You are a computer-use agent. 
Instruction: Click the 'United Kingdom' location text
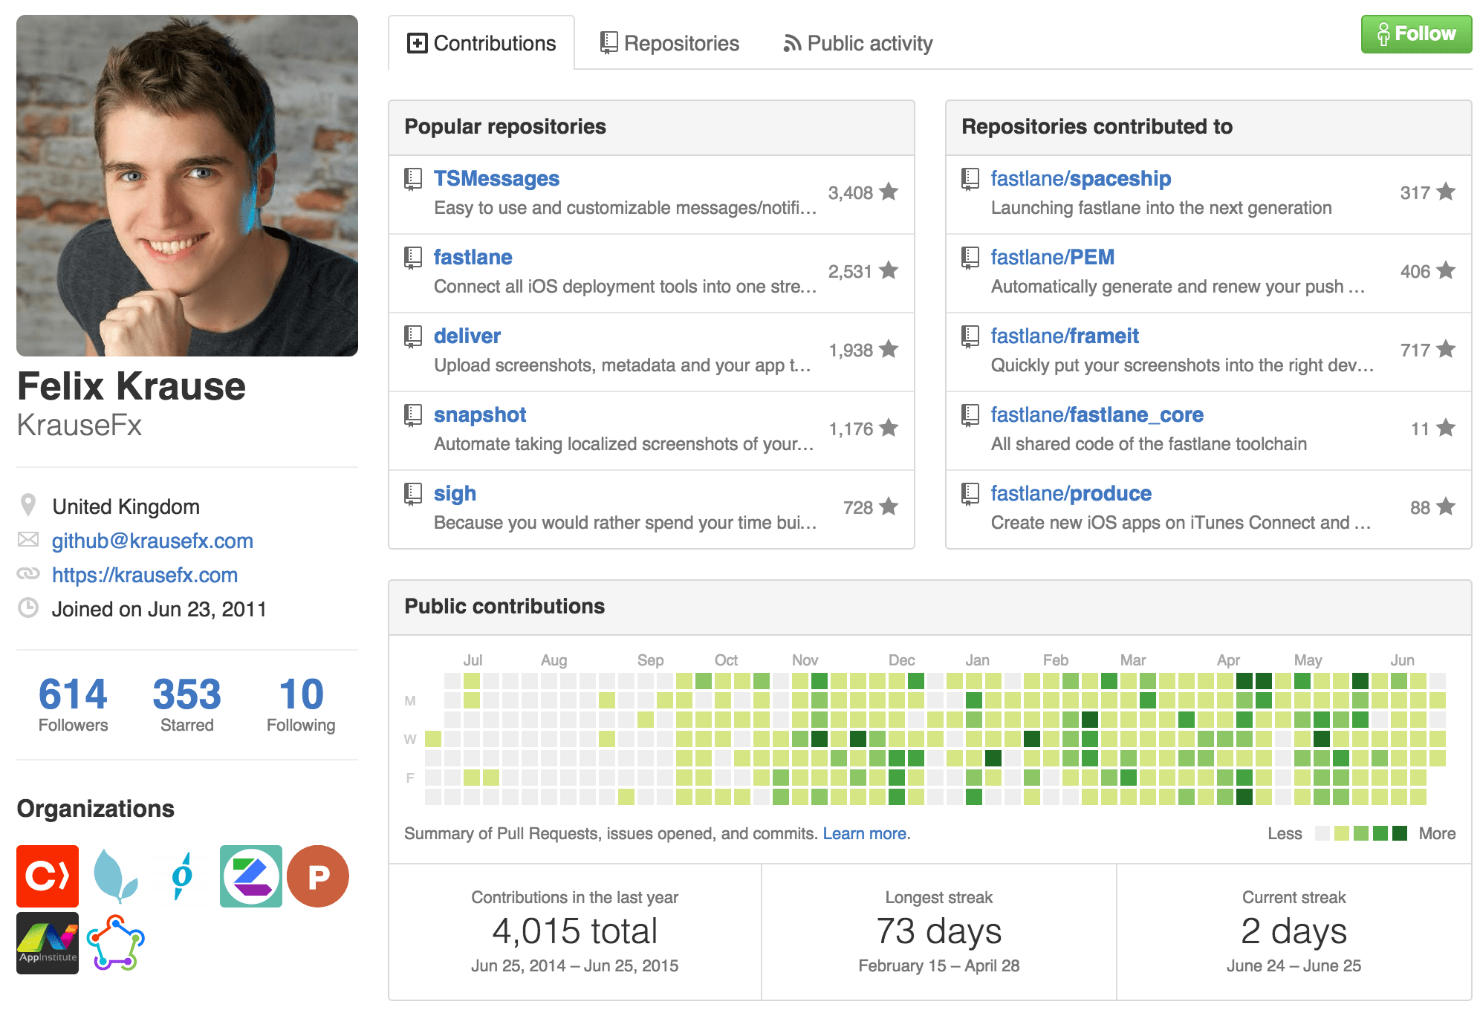tap(126, 506)
